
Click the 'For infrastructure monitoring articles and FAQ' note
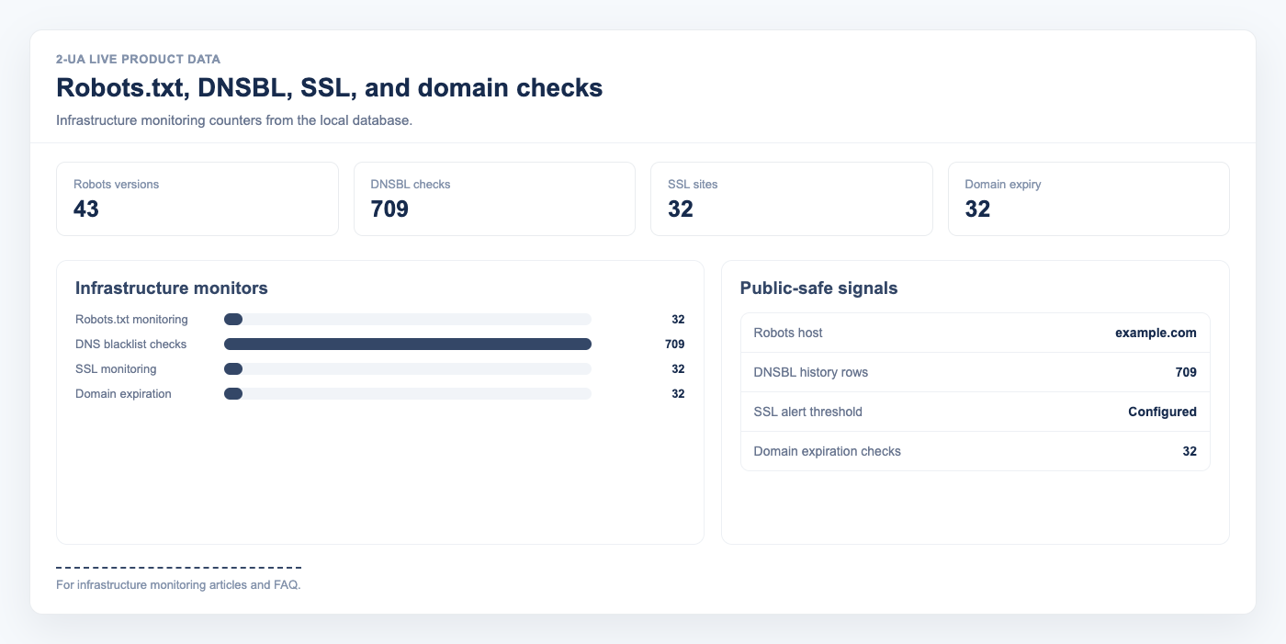[x=178, y=584]
